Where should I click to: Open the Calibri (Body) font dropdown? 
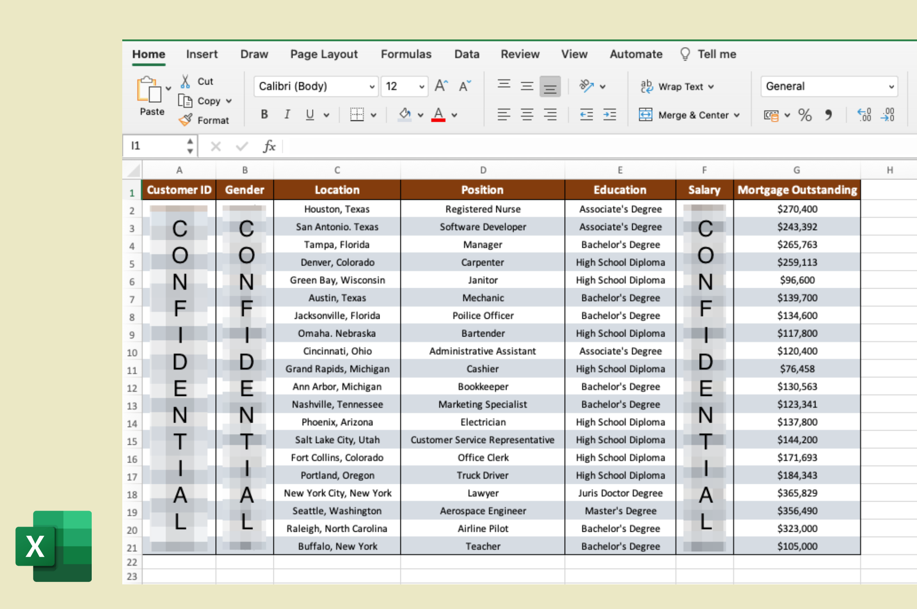pyautogui.click(x=371, y=87)
